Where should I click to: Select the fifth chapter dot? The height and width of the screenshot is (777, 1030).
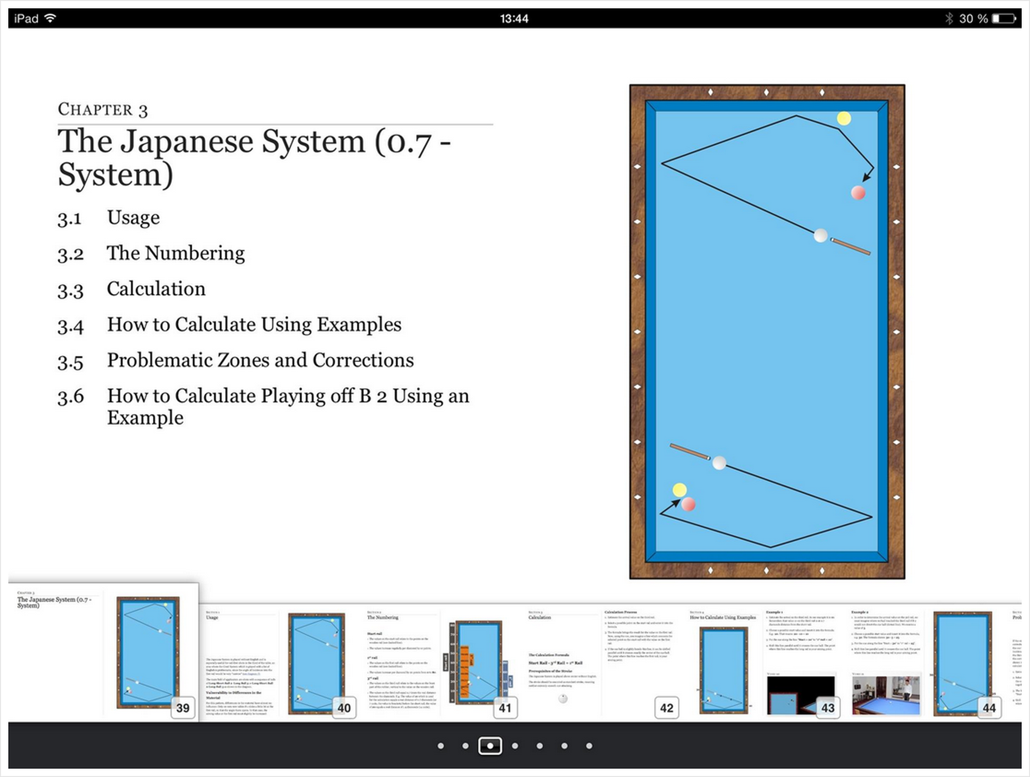[x=540, y=746]
